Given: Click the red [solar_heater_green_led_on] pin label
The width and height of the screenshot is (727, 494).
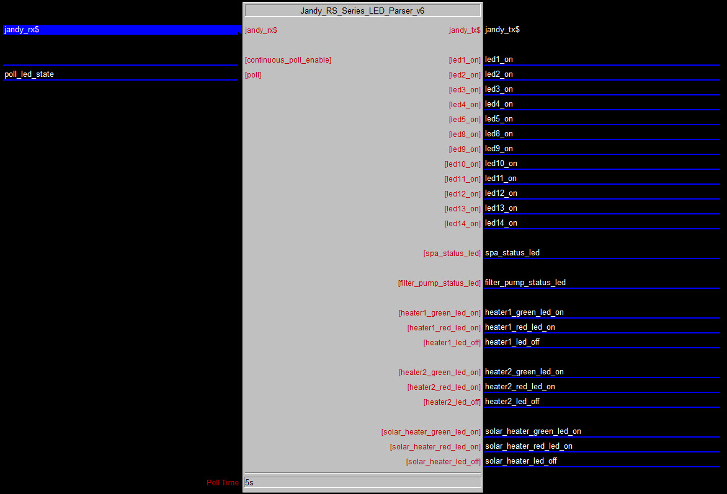Looking at the screenshot, I should click(430, 431).
